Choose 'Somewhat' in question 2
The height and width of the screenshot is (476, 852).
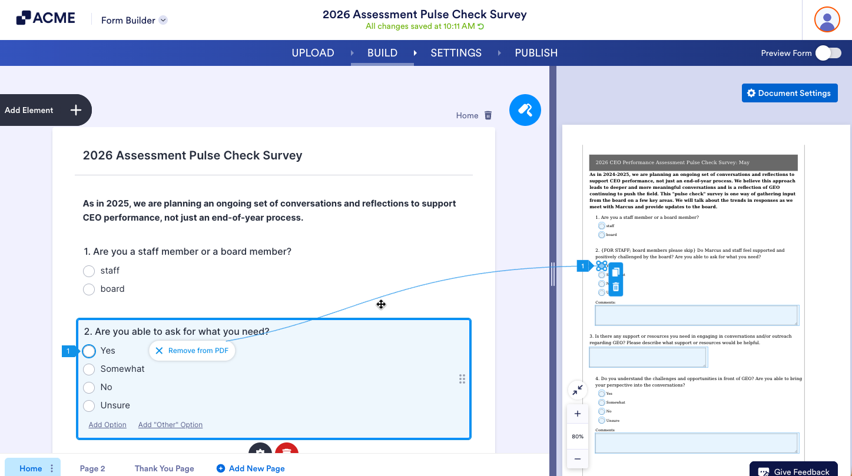89,369
